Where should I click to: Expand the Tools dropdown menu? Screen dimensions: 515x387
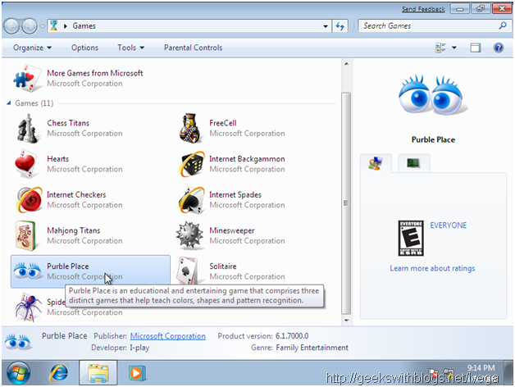[x=130, y=48]
